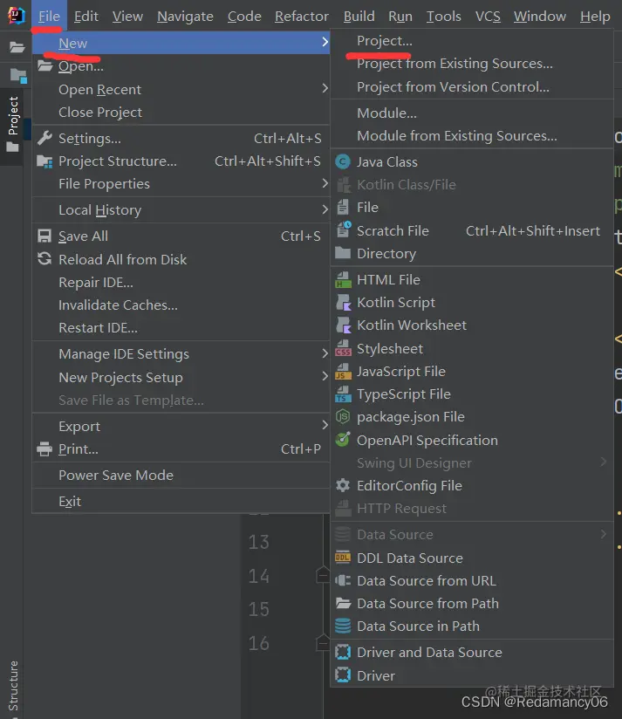Click the TypeScript File icon
Image resolution: width=622 pixels, height=719 pixels.
[344, 394]
